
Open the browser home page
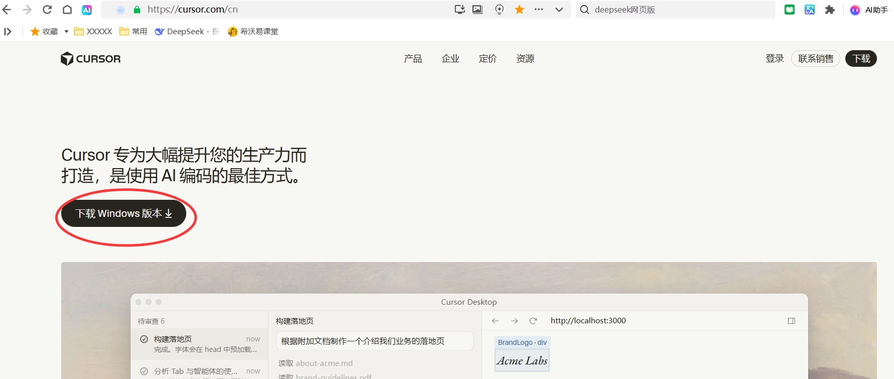coord(67,10)
